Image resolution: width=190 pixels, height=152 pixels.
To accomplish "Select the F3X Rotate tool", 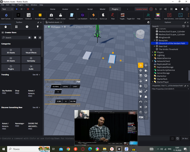I will tap(141, 70).
